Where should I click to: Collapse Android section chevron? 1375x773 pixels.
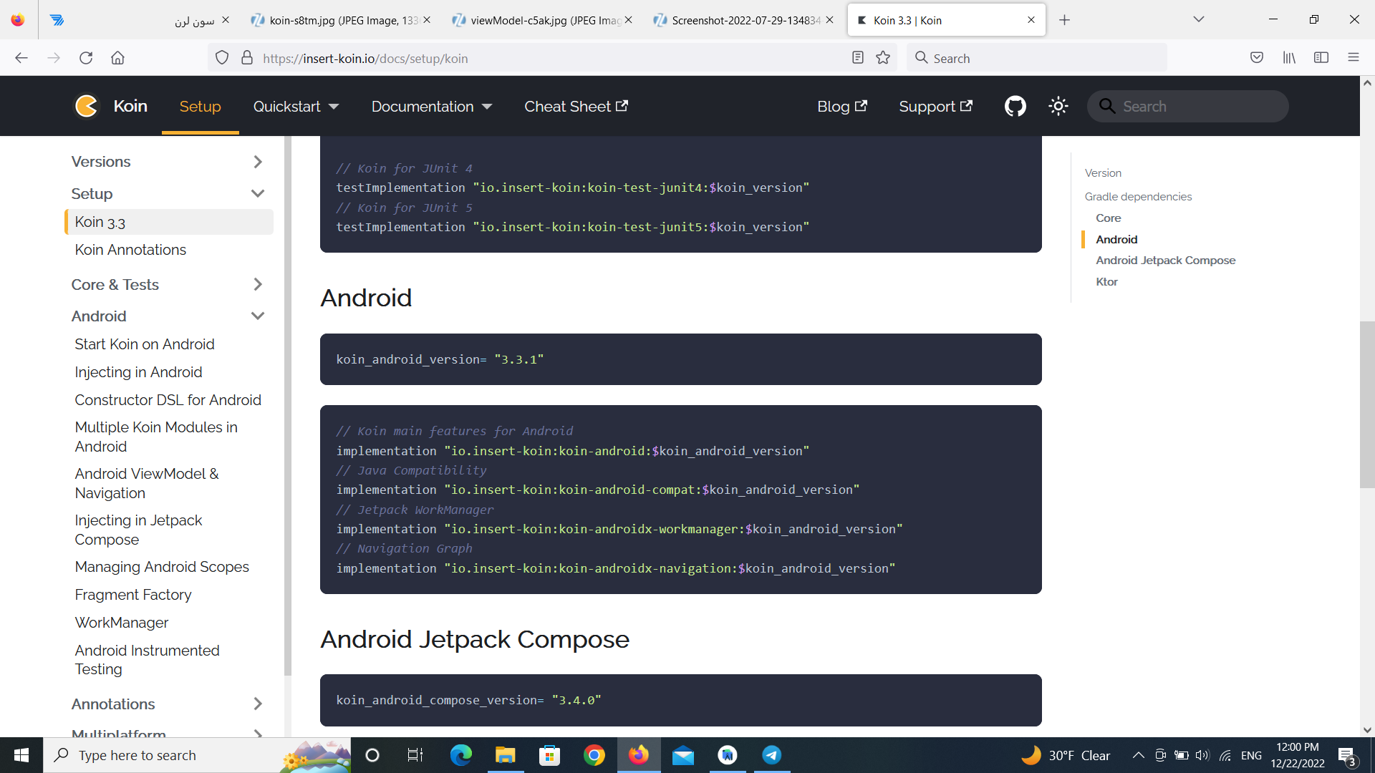coord(258,316)
